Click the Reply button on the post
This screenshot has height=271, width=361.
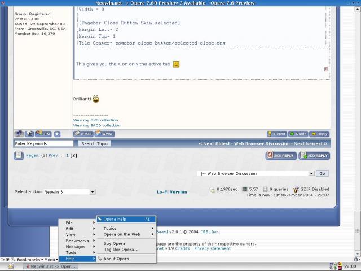point(319,134)
